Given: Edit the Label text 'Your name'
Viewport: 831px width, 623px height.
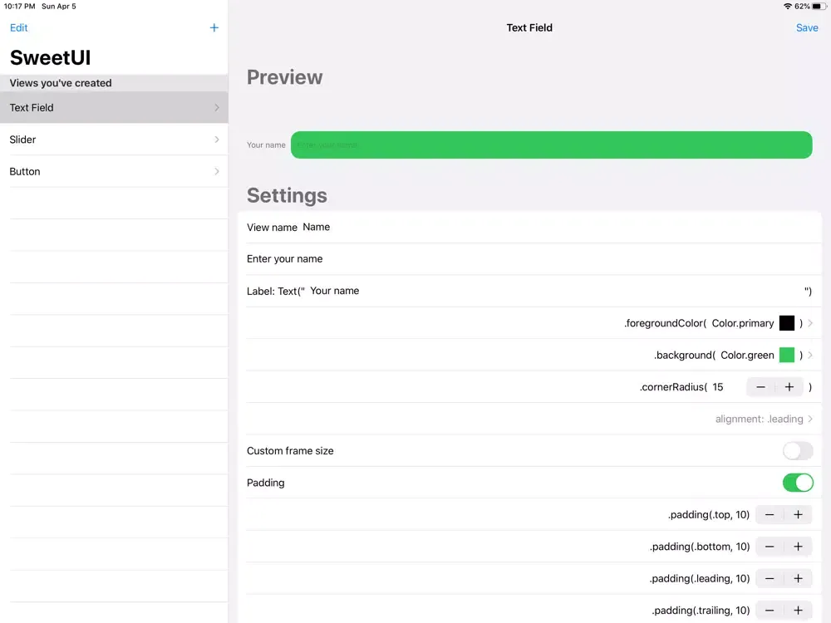Looking at the screenshot, I should tap(553, 291).
